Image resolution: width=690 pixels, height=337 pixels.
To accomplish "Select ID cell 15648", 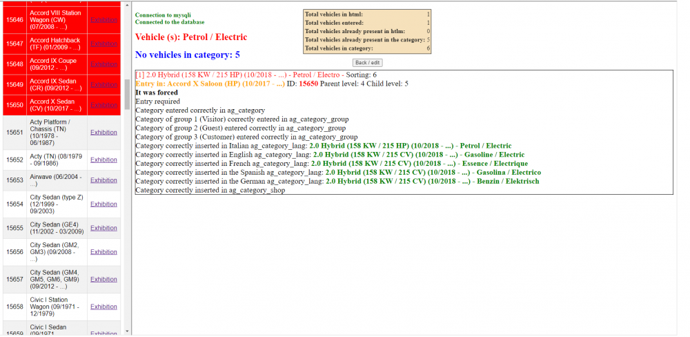I will point(15,64).
